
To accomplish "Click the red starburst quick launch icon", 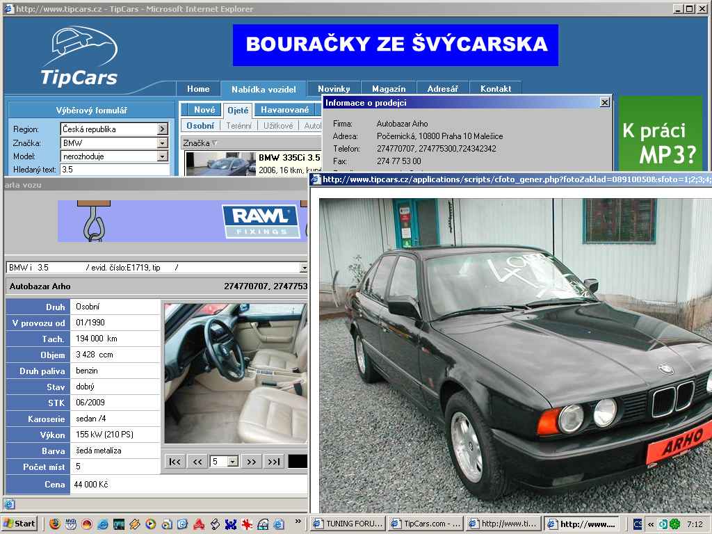I will [247, 524].
